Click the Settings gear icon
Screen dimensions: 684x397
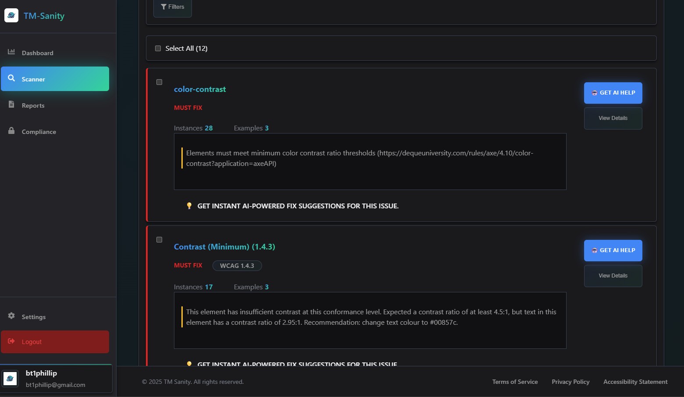[11, 316]
